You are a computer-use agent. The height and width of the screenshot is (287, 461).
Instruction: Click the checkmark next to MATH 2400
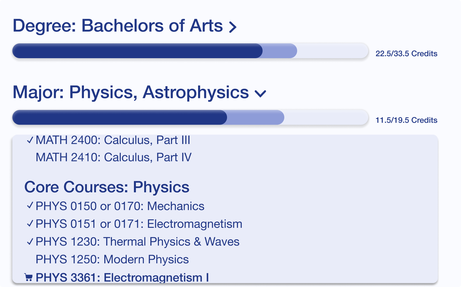coord(30,140)
